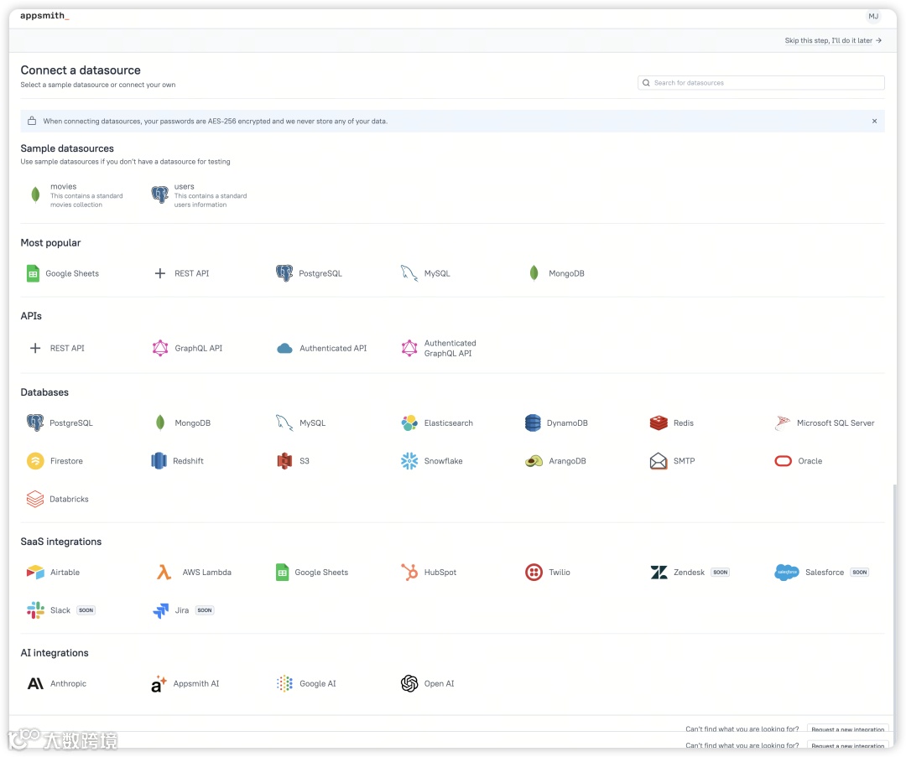
Task: Pick MongoDB in the Databases section
Action: [x=183, y=423]
